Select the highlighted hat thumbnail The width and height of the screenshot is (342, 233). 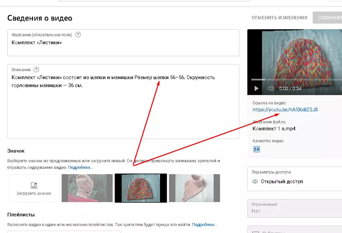pyautogui.click(x=141, y=188)
